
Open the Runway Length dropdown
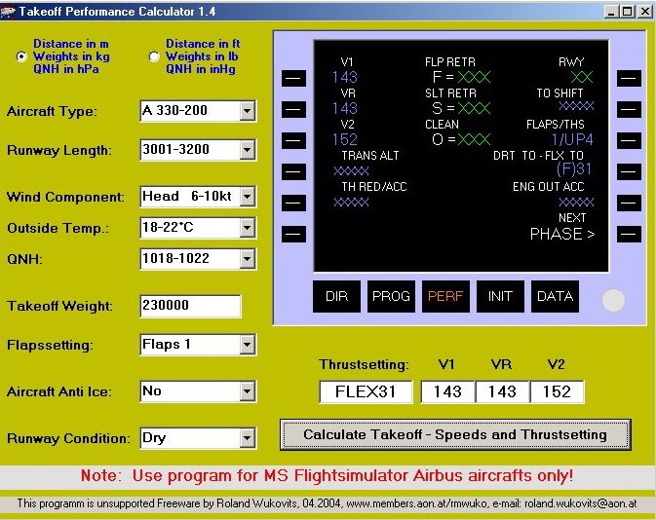coord(248,150)
